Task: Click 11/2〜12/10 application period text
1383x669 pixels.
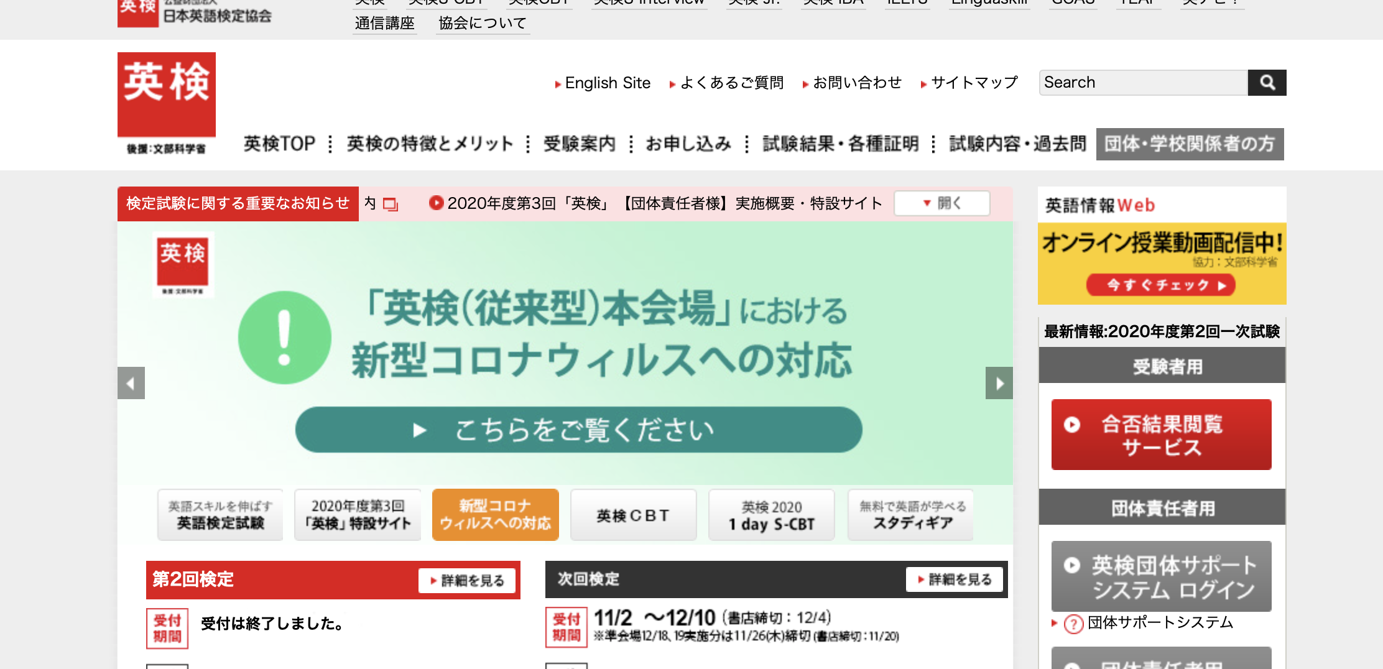Action: pyautogui.click(x=655, y=618)
